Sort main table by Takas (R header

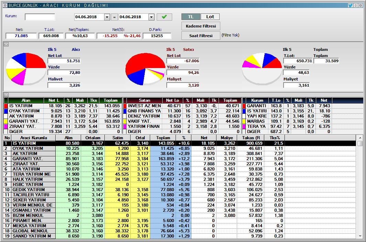tap(251, 138)
